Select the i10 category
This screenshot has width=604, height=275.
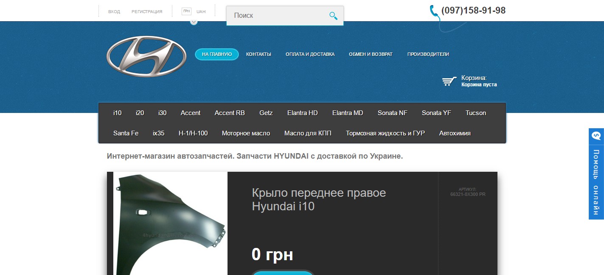(118, 113)
